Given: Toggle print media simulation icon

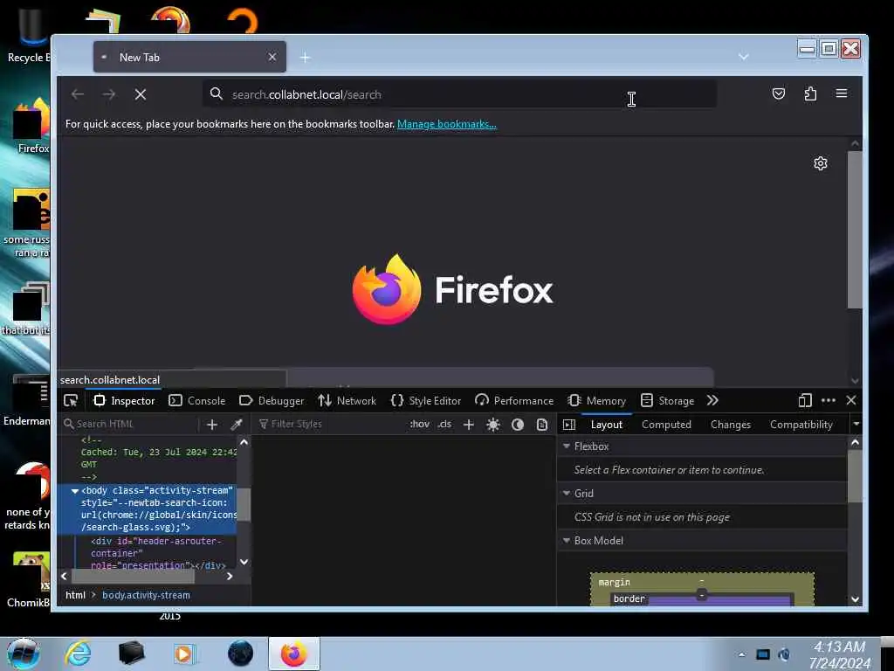Looking at the screenshot, I should click(x=542, y=424).
